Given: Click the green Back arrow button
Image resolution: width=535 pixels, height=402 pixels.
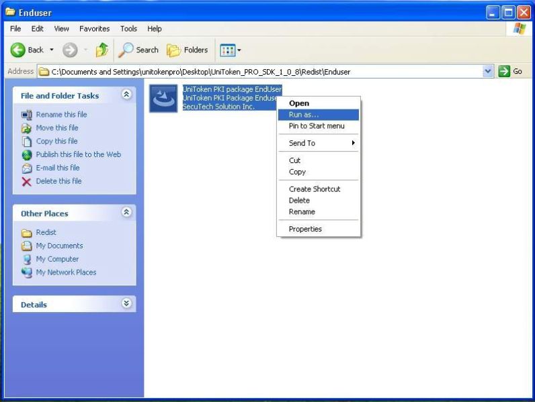Looking at the screenshot, I should tap(17, 50).
